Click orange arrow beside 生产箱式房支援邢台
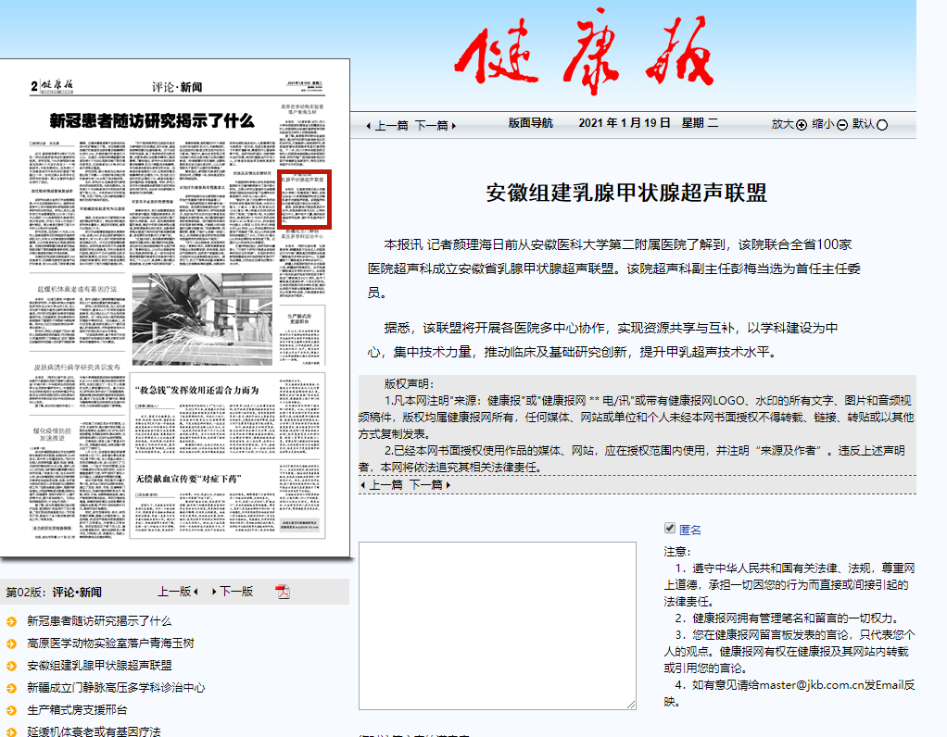 pos(11,710)
